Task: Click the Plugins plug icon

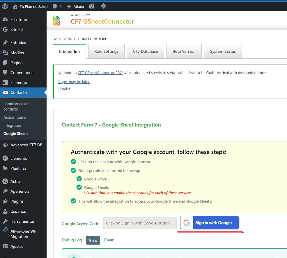Action: click(5, 201)
